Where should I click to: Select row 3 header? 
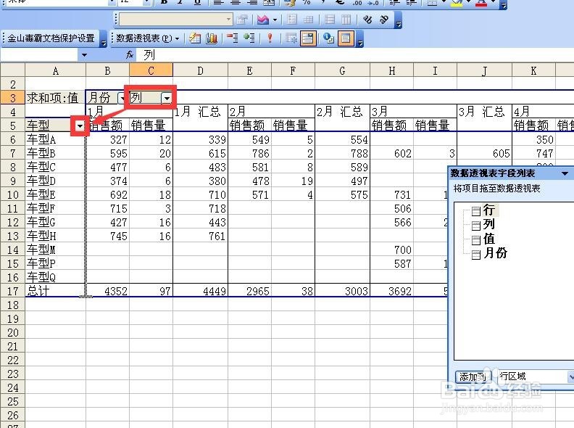point(12,98)
